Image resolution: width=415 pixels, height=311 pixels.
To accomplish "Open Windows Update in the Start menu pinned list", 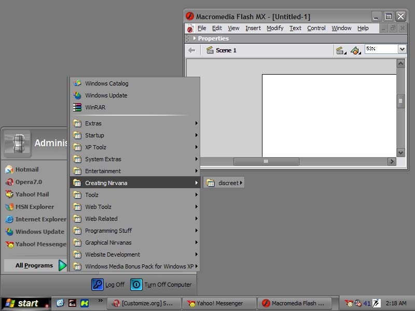I will [x=34, y=232].
